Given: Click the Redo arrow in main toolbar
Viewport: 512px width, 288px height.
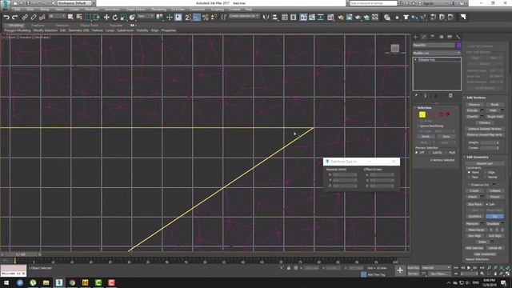Looking at the screenshot, I should coord(14,17).
